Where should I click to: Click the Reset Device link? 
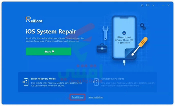coord(78,97)
